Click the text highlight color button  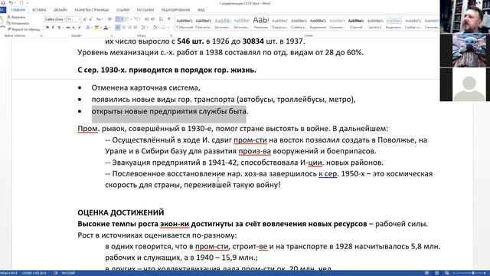point(96,28)
